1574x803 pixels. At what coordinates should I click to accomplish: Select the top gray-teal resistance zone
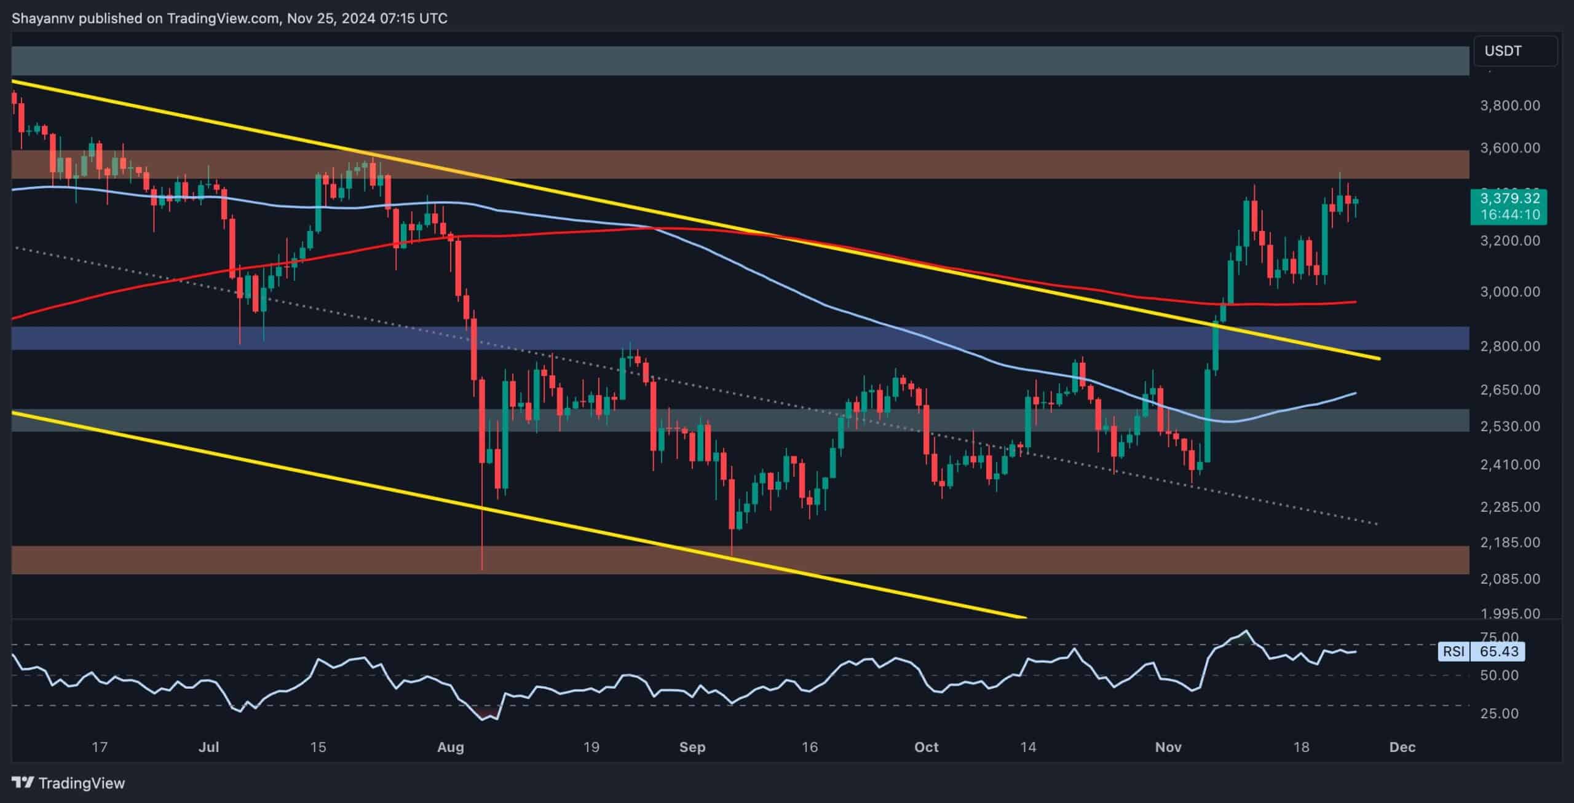pos(740,61)
